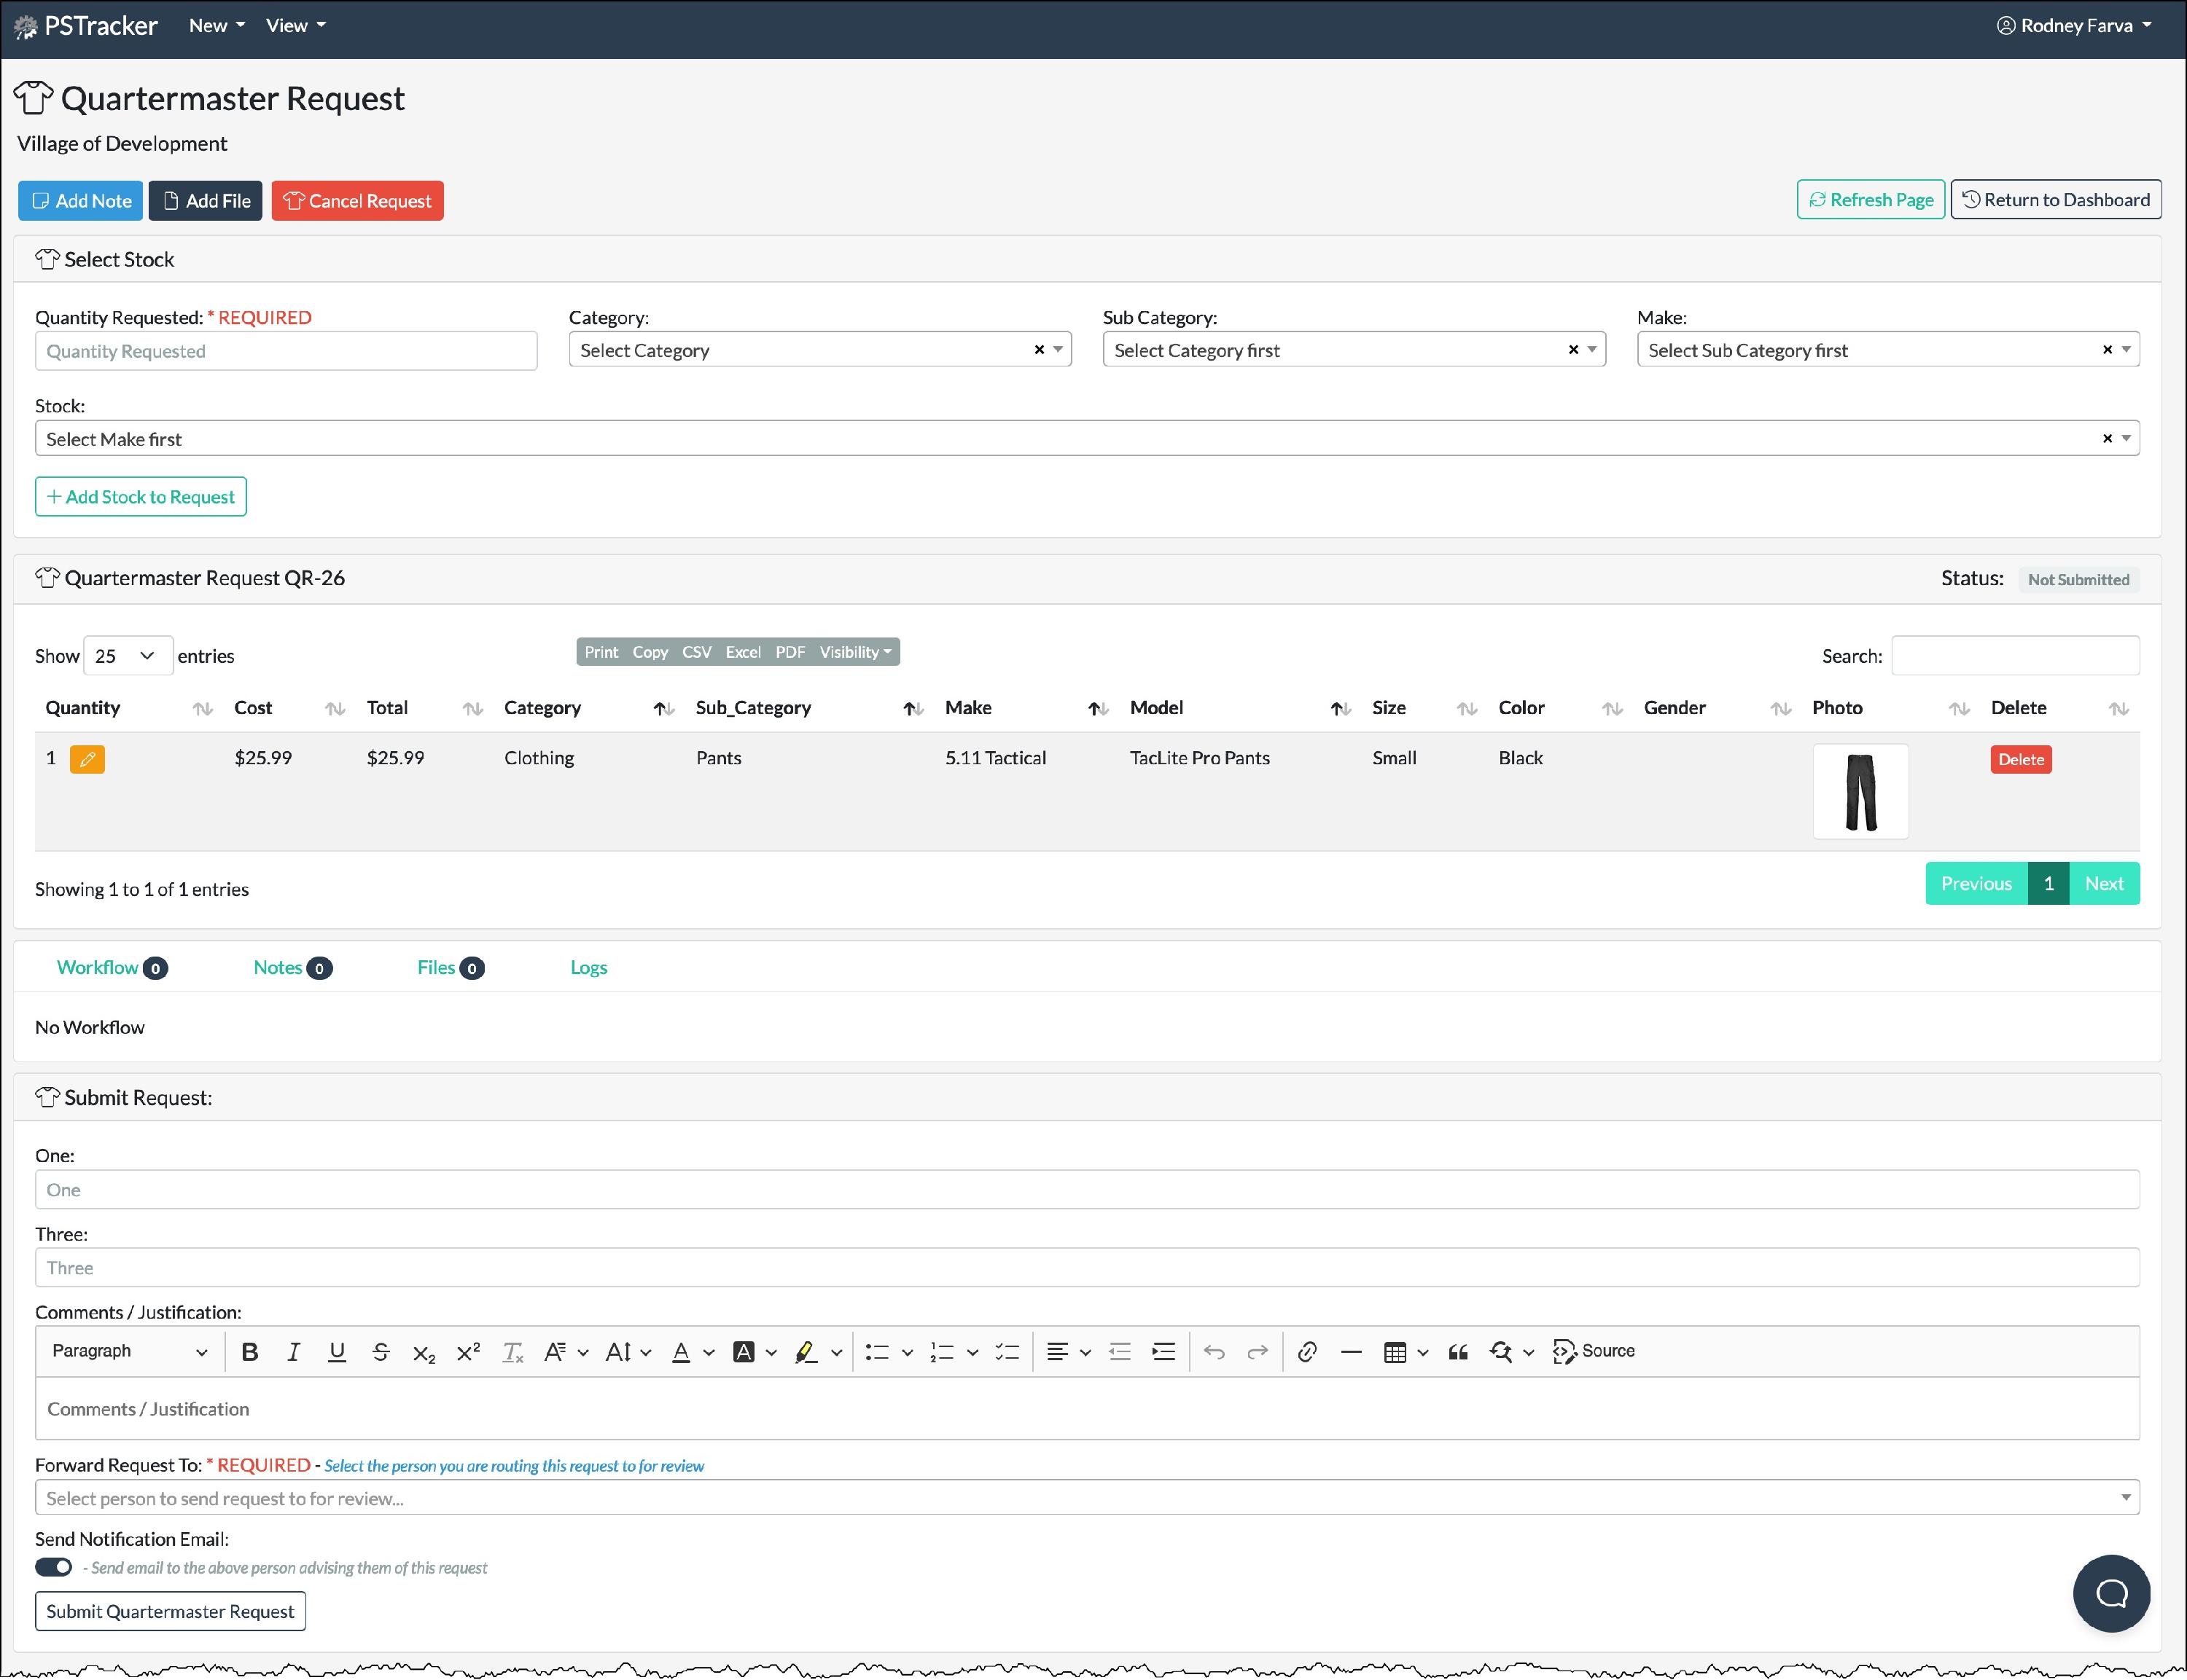Viewport: 2187px width, 1680px height.
Task: Expand the Show entries count dropdown
Action: pos(127,656)
